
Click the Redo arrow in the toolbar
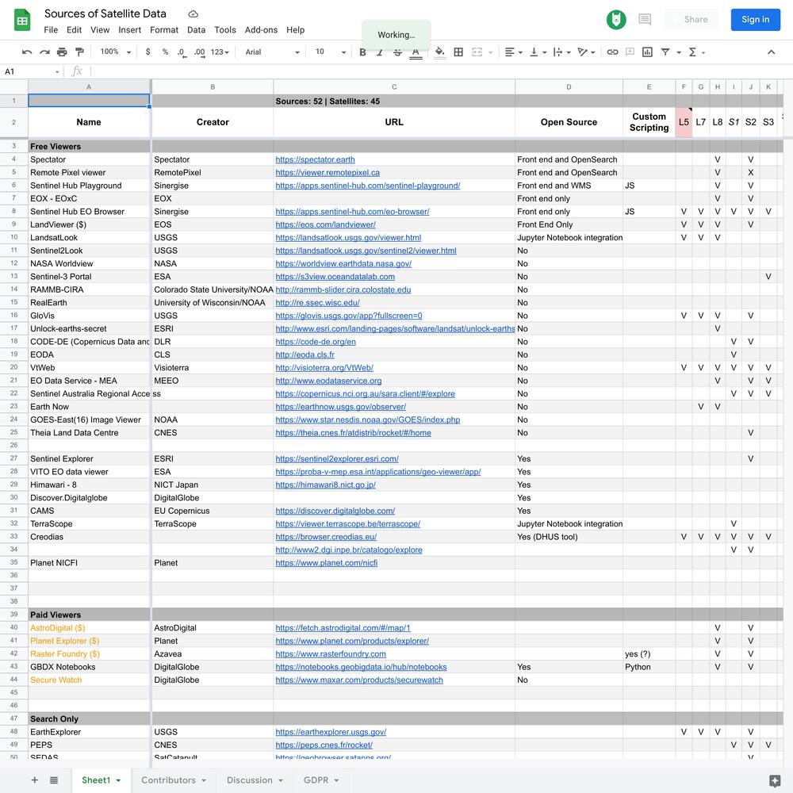coord(44,52)
